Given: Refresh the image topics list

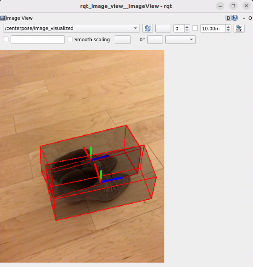Looking at the screenshot, I should (x=147, y=28).
